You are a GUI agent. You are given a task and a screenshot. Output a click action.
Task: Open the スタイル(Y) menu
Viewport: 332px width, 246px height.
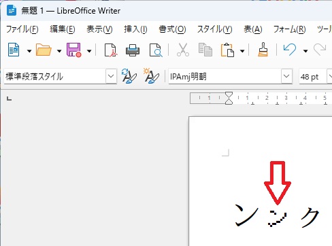(214, 29)
